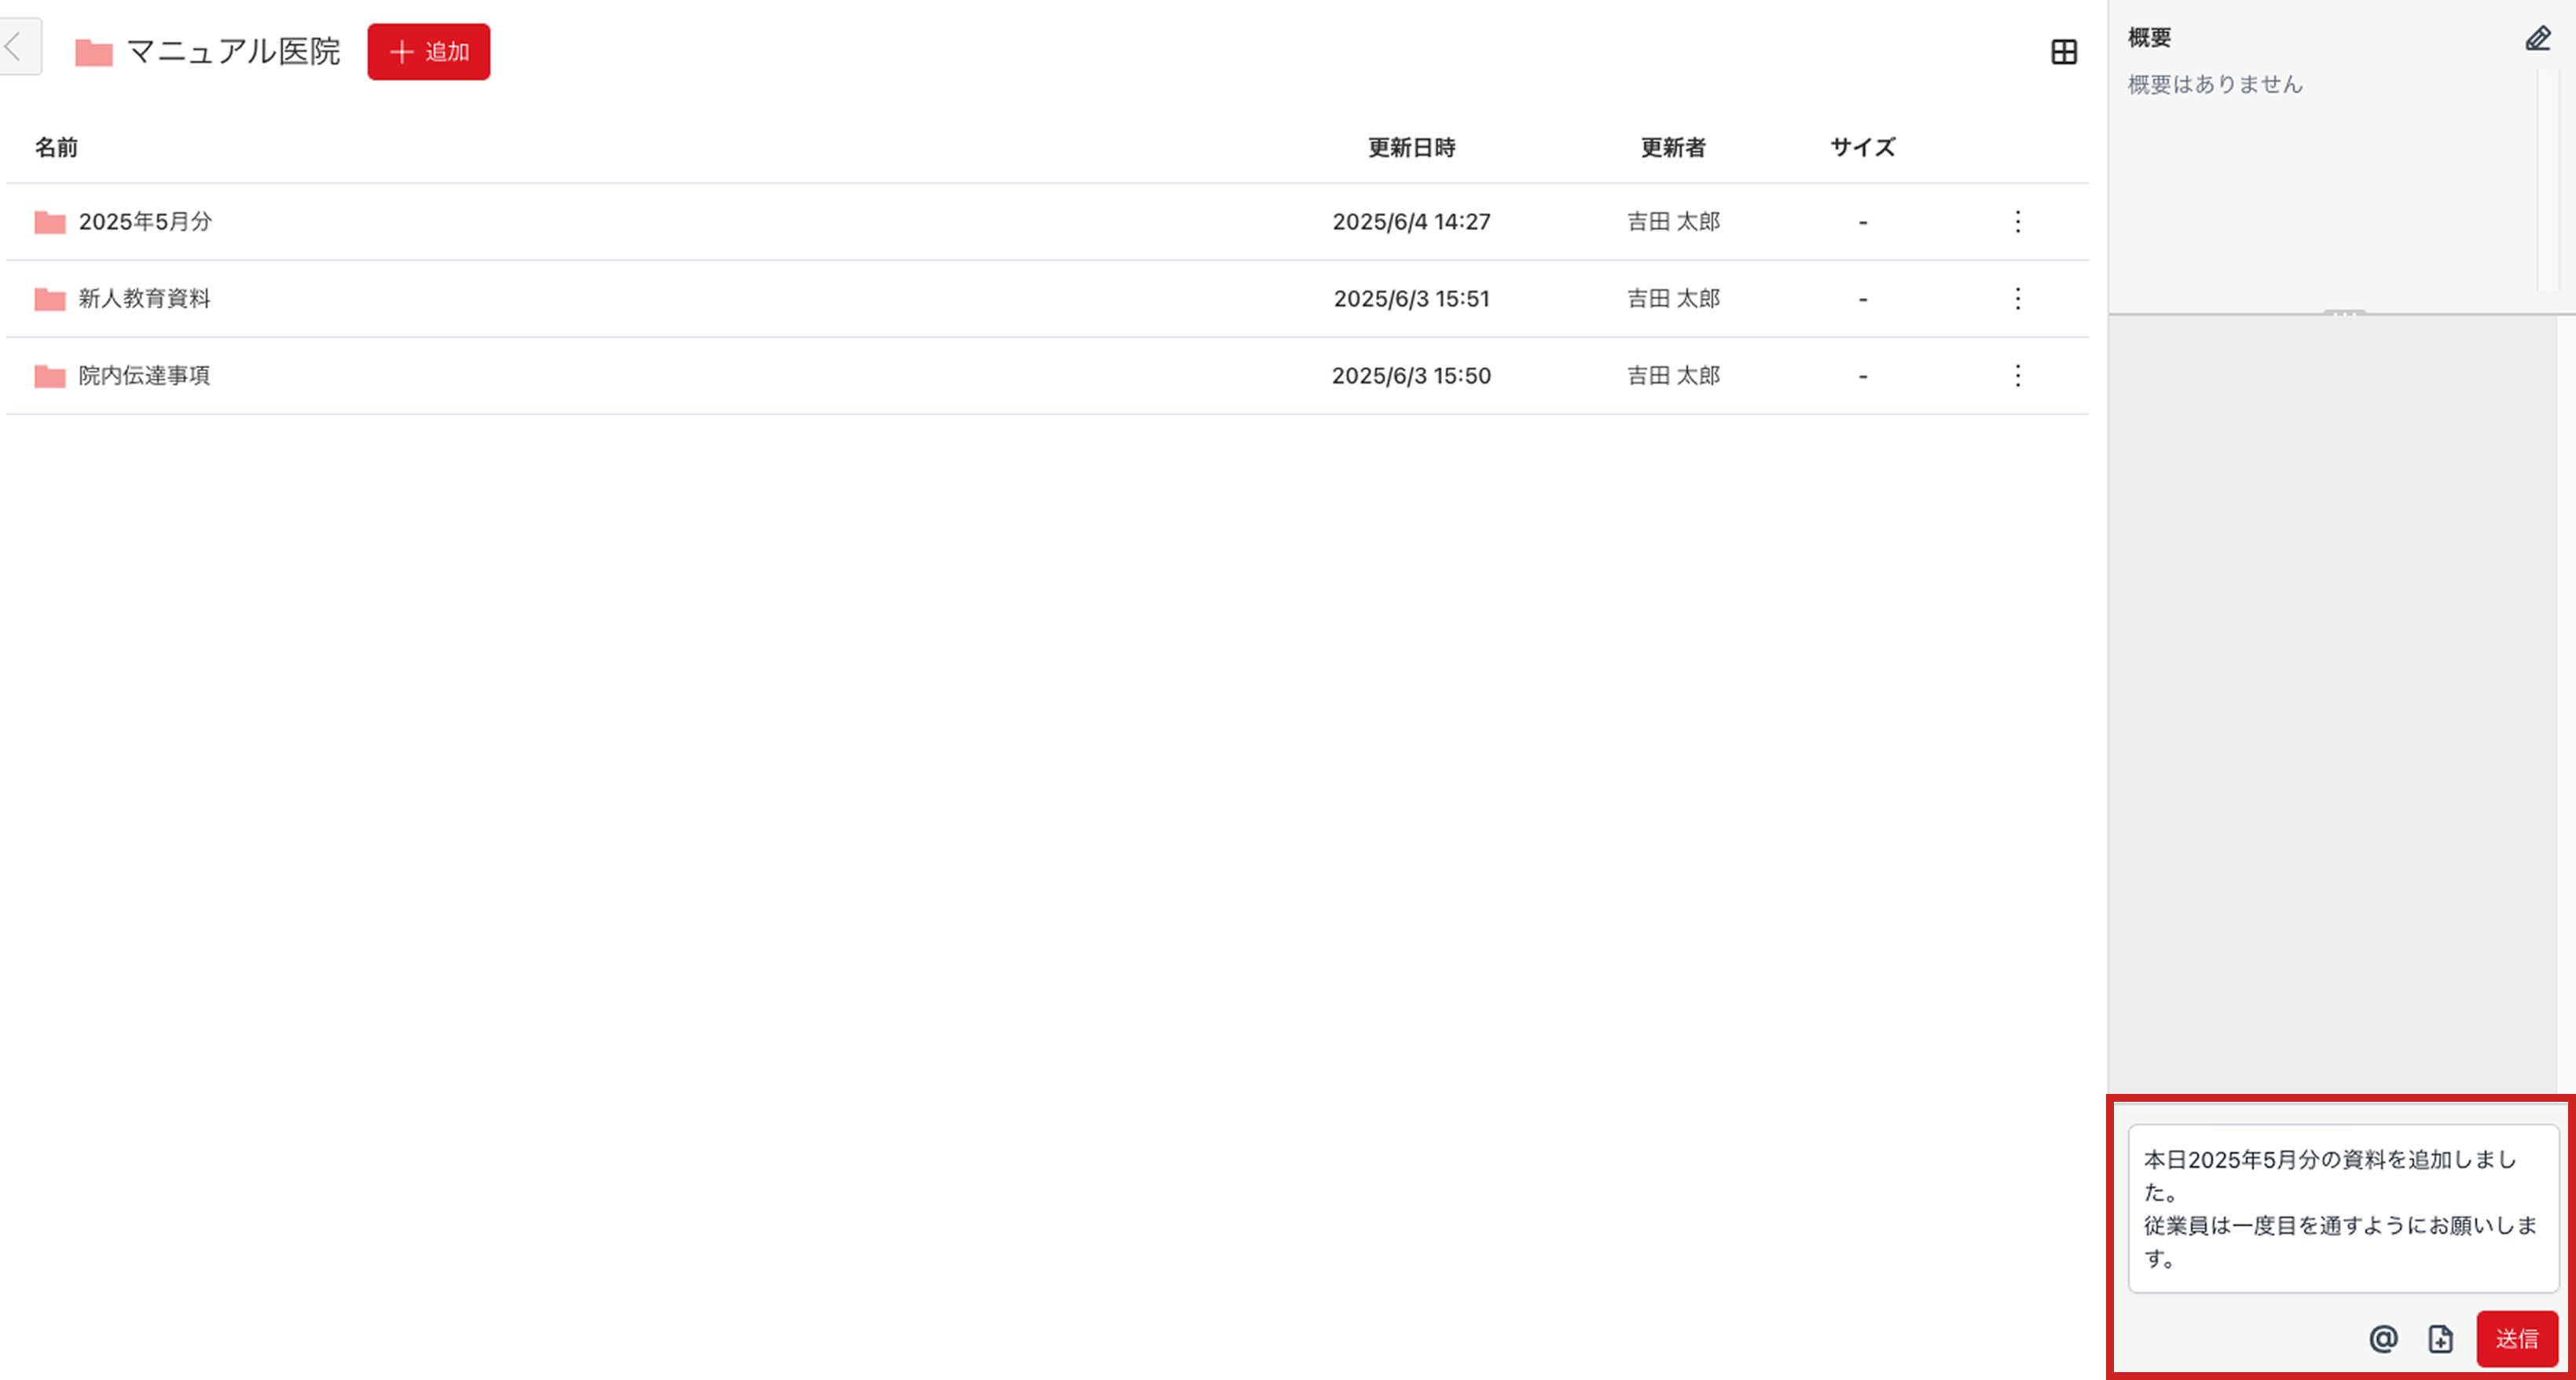Click the message text field

click(x=2343, y=1208)
